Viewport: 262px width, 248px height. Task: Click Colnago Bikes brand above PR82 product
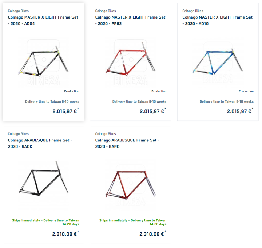coord(106,11)
